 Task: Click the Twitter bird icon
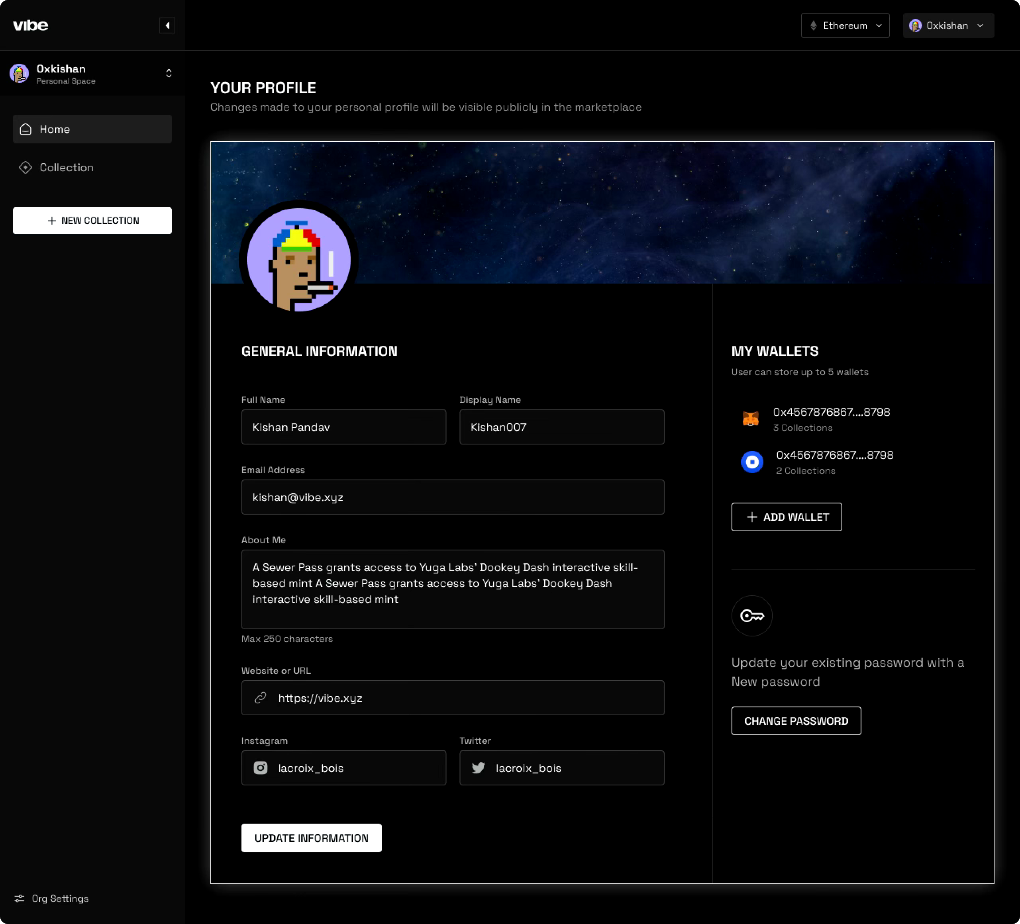[478, 768]
